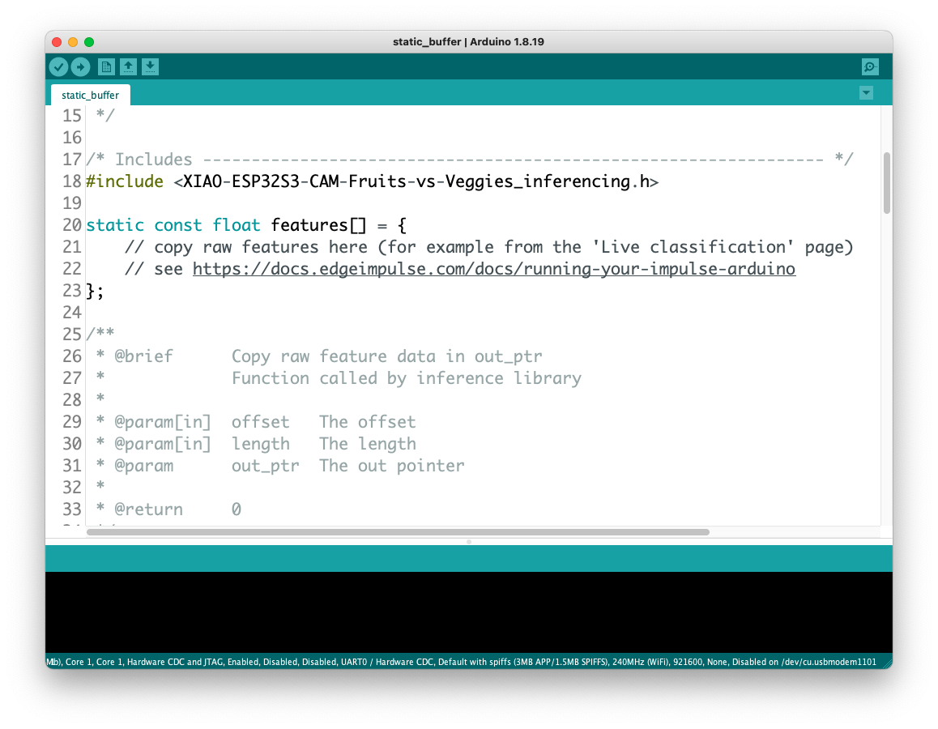Click the vertical scrollbar thumb in editor

(886, 183)
